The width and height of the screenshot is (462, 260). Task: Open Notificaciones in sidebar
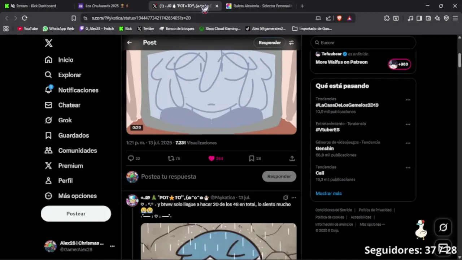71,90
